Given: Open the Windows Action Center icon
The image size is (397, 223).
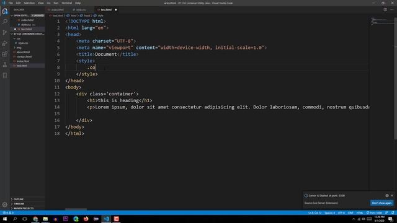Looking at the screenshot, I should [390, 219].
